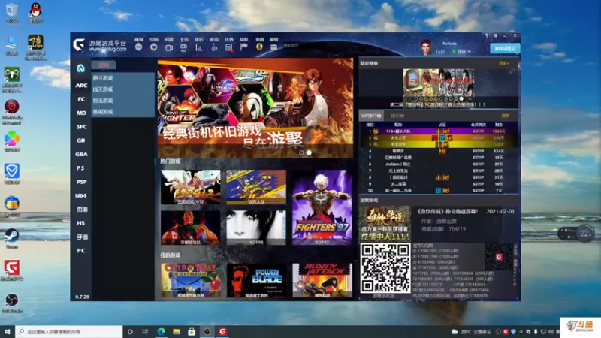Open the KOF98 game thumbnail

pyautogui.click(x=256, y=228)
